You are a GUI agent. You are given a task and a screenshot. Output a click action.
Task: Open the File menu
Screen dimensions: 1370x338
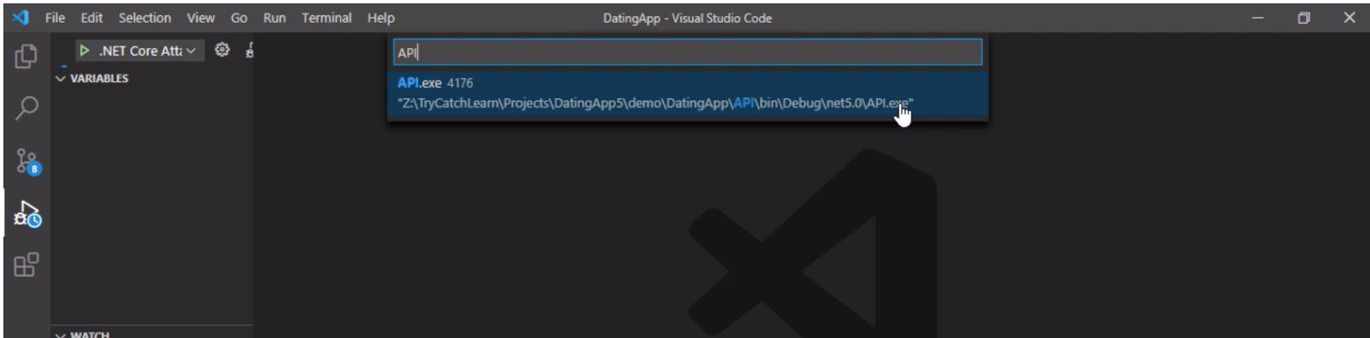click(x=56, y=18)
